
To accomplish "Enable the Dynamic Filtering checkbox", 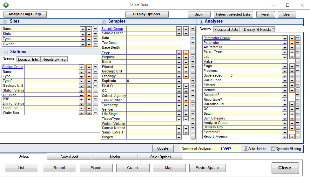I will tap(273, 148).
